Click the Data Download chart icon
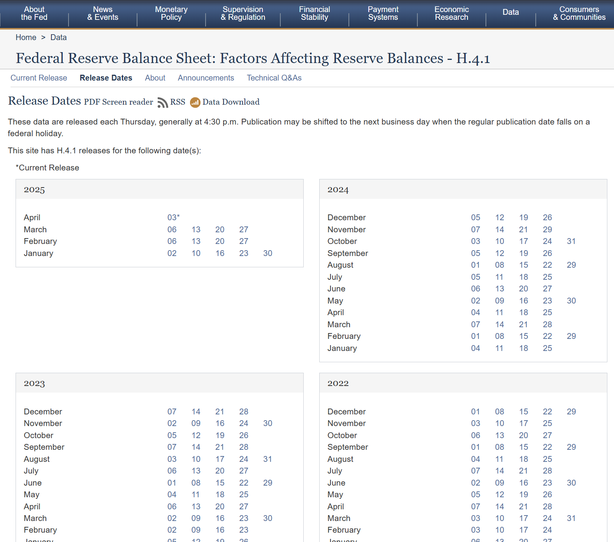Image resolution: width=614 pixels, height=542 pixels. coord(195,102)
